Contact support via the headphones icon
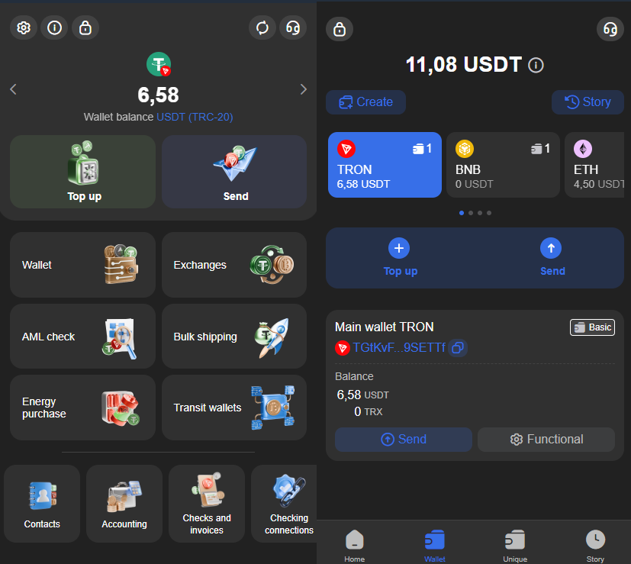Screen dimensions: 631x564 coord(293,27)
